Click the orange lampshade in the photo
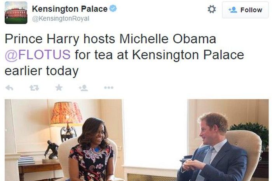Screen dimensions: 272x181 [x=66, y=114]
